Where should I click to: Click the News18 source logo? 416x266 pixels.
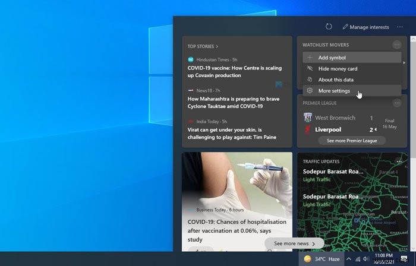191,91
